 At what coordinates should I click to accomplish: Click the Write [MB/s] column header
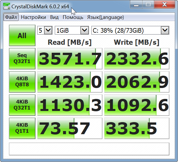click(x=137, y=42)
